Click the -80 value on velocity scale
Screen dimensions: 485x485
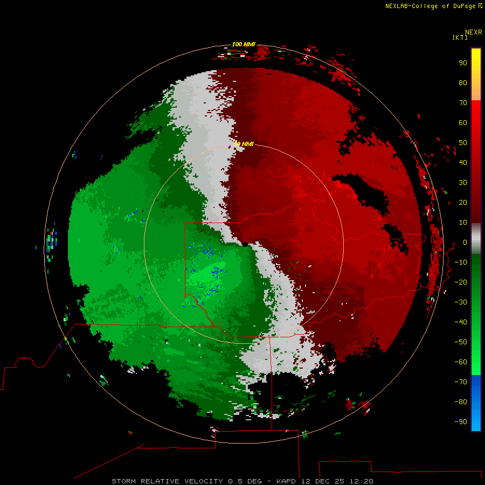click(461, 402)
